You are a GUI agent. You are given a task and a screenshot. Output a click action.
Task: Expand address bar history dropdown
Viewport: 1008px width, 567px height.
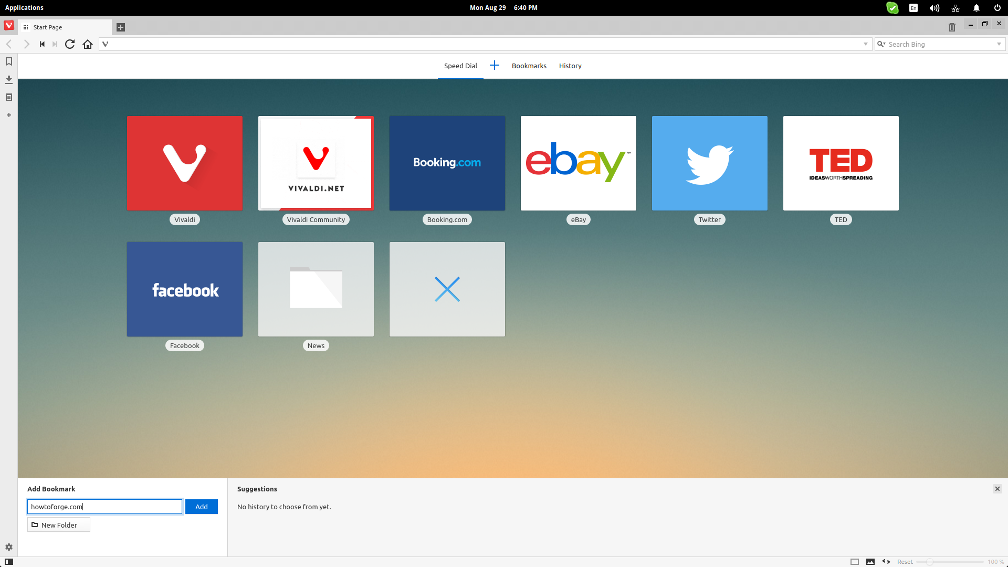(866, 44)
